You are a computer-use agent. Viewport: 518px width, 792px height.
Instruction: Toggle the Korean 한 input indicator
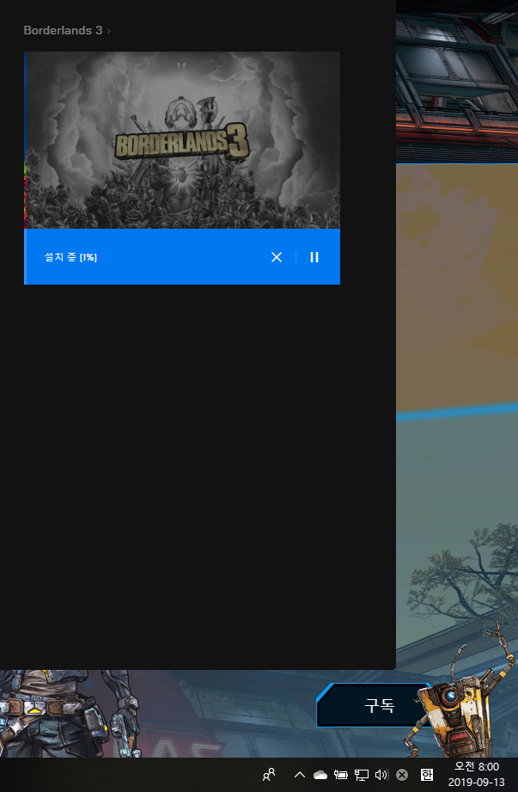point(427,774)
